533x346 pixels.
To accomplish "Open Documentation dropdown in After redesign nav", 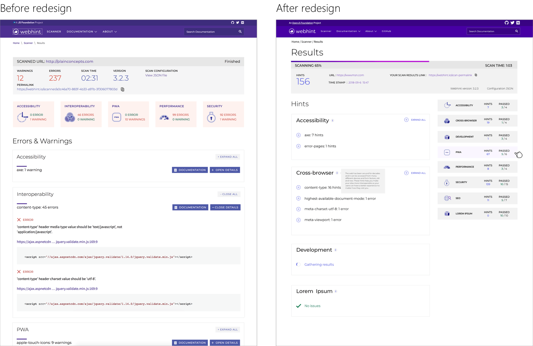I will 348,31.
